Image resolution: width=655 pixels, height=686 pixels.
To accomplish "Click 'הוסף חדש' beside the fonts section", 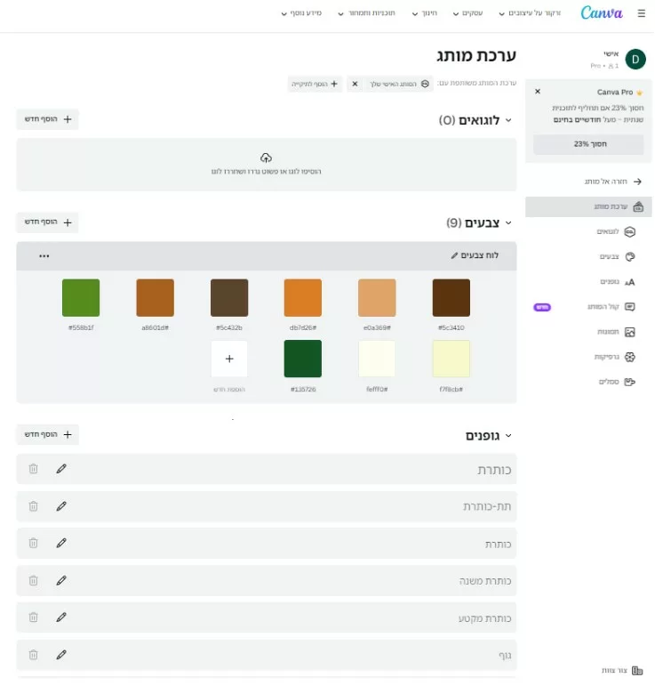I will click(48, 434).
